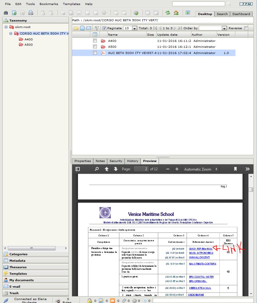Go to next page in PDF preview
Screen dimensions: 257x303
click(x=116, y=169)
